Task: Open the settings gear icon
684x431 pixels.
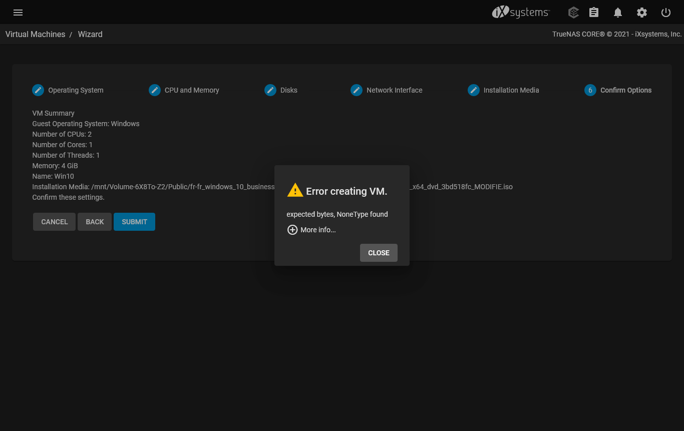Action: 642,13
